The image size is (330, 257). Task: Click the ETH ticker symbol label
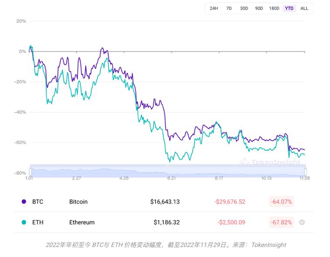38,222
